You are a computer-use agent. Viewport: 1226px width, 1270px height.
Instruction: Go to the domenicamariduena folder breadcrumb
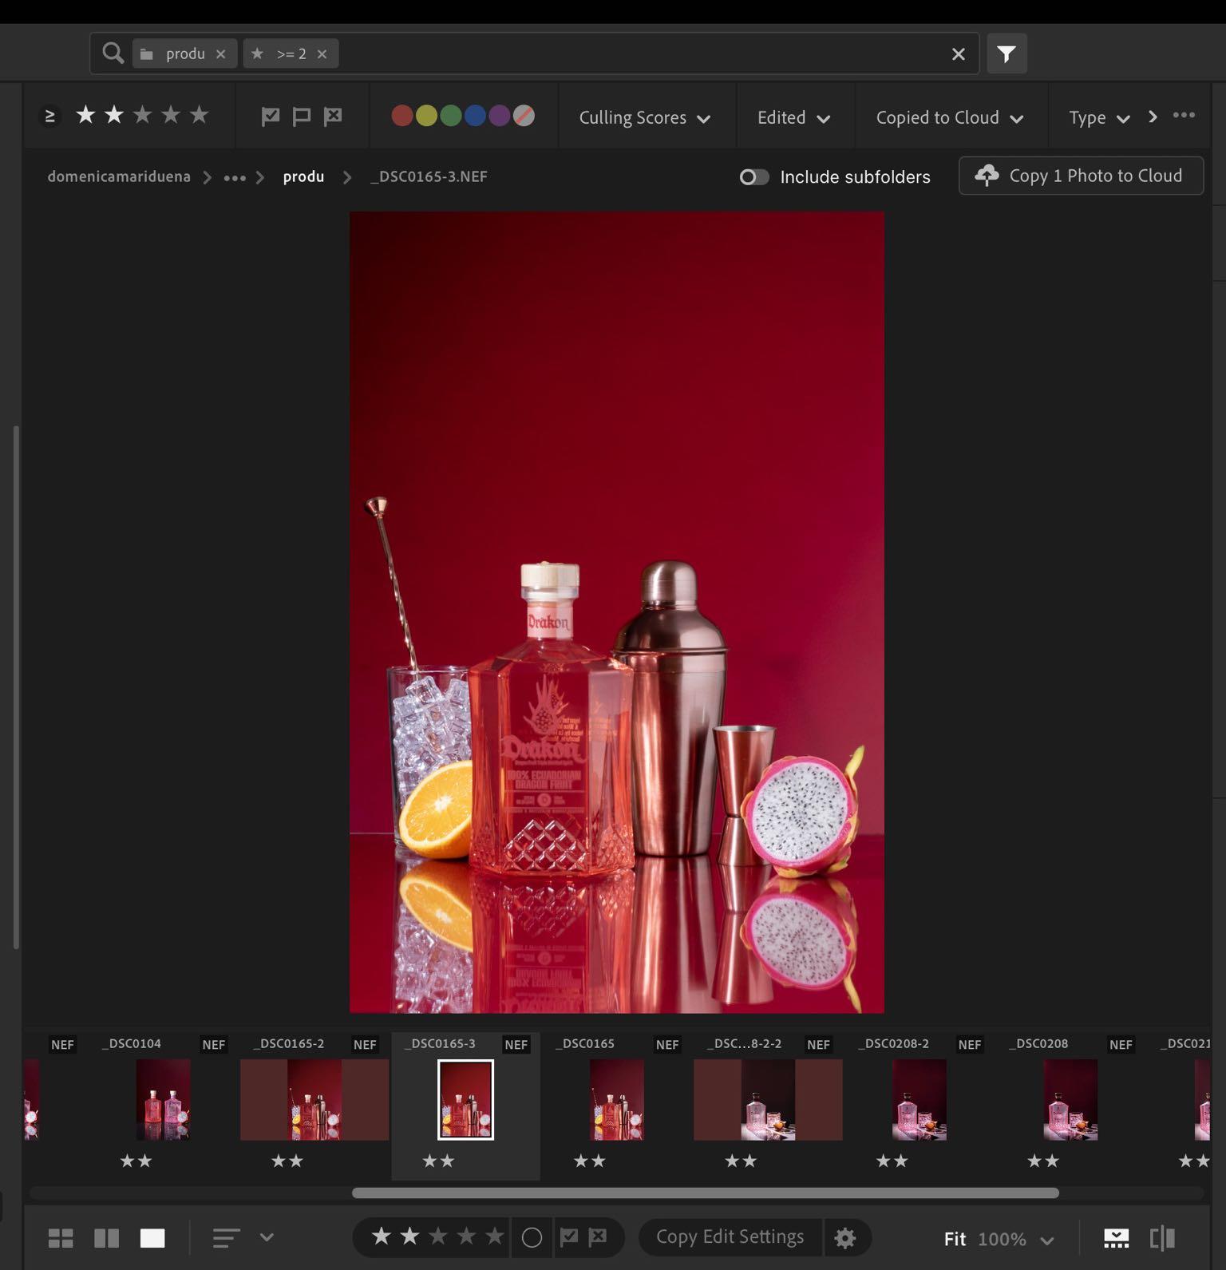coord(119,176)
